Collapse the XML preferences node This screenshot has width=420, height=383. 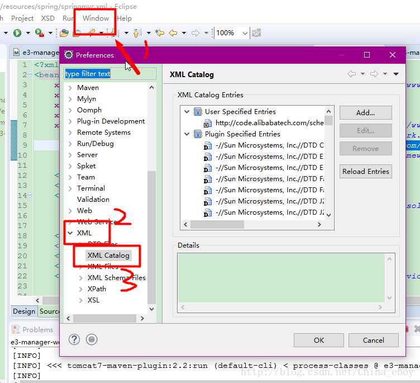pos(70,233)
